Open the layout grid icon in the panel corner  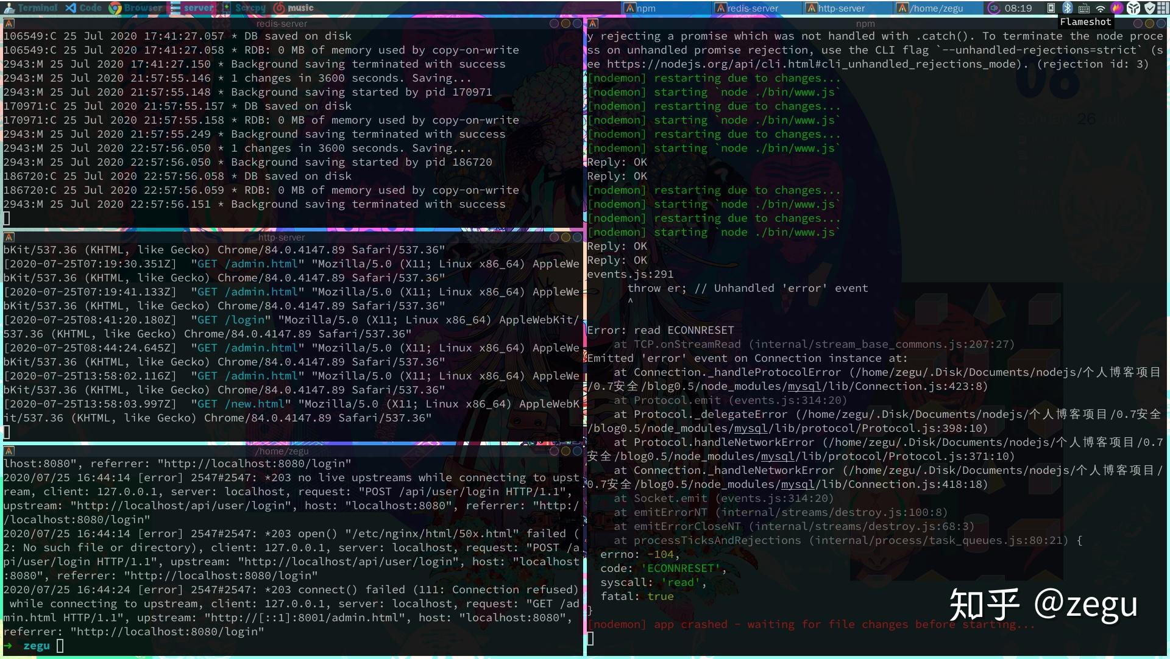click(1163, 8)
